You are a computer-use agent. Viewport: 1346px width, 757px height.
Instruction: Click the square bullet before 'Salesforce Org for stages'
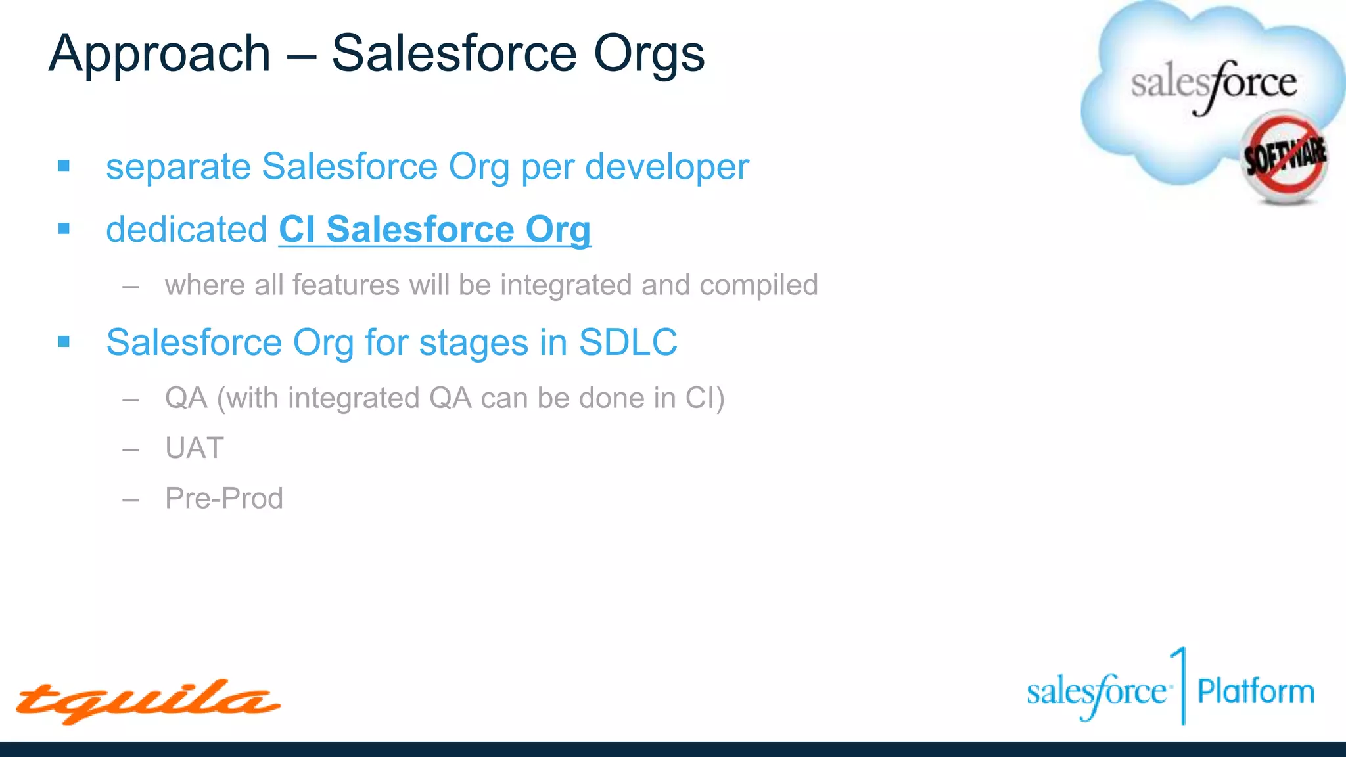(64, 342)
